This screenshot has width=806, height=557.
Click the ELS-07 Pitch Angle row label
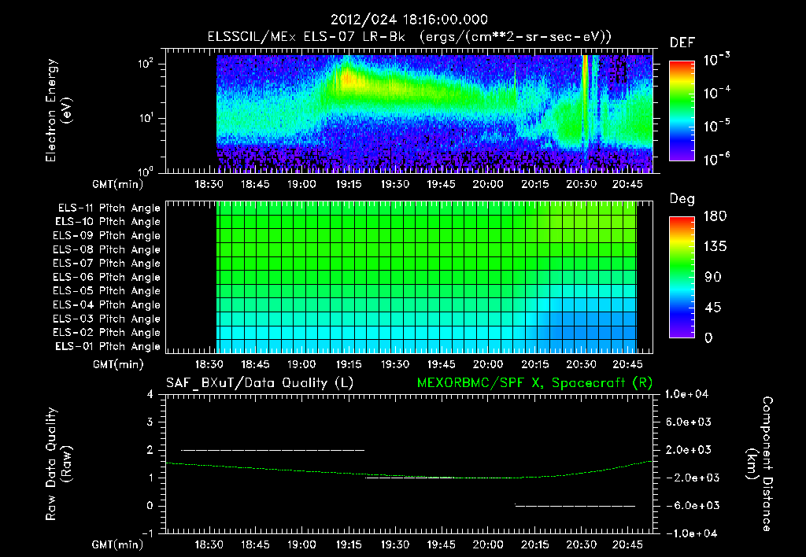tap(107, 263)
